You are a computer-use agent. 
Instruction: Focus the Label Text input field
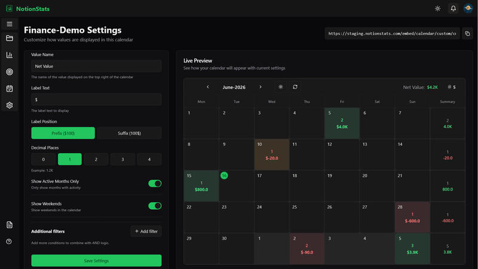click(x=96, y=99)
